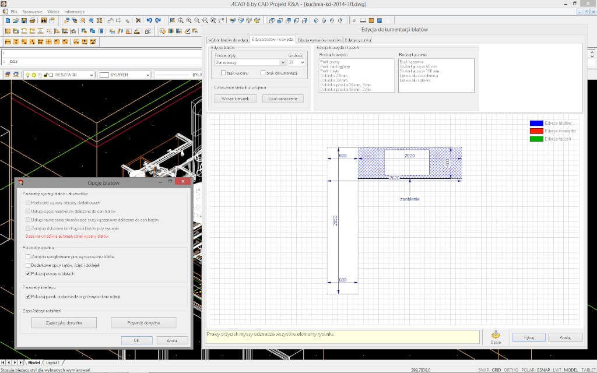
Task: Enable ORTHO mode in the status bar
Action: click(x=510, y=368)
